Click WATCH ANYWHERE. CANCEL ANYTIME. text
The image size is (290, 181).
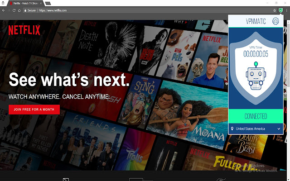(59, 96)
